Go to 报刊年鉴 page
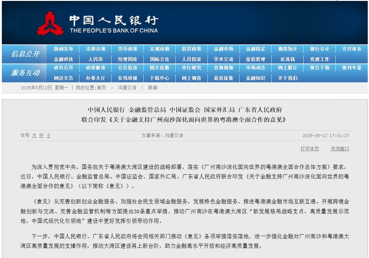This screenshot has height=258, width=369. (x=352, y=68)
